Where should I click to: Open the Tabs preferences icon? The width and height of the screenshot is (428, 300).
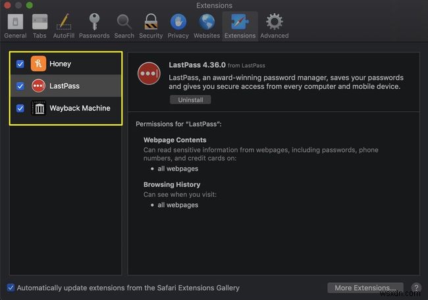pyautogui.click(x=40, y=22)
